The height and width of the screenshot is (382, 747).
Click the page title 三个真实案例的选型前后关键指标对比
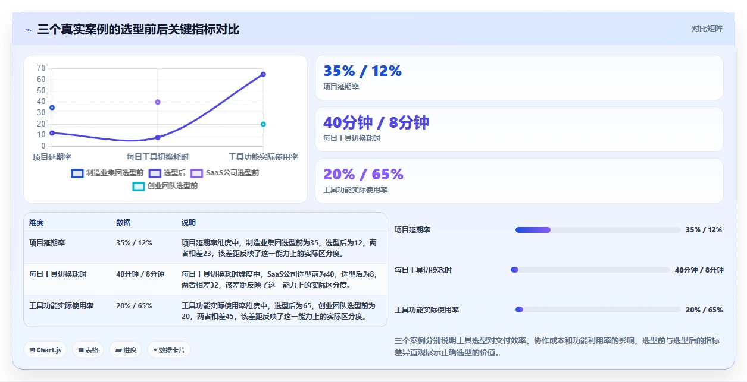(138, 29)
